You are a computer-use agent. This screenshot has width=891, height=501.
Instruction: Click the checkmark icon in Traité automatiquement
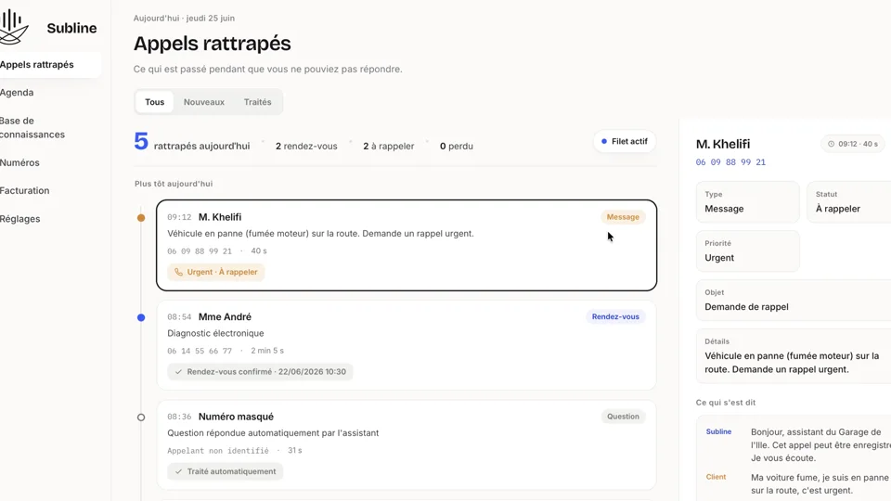pos(178,471)
